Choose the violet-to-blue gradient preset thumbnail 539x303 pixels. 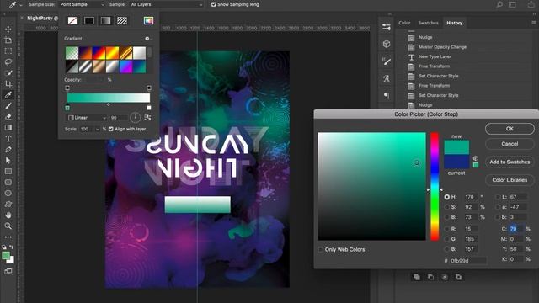[x=125, y=66]
